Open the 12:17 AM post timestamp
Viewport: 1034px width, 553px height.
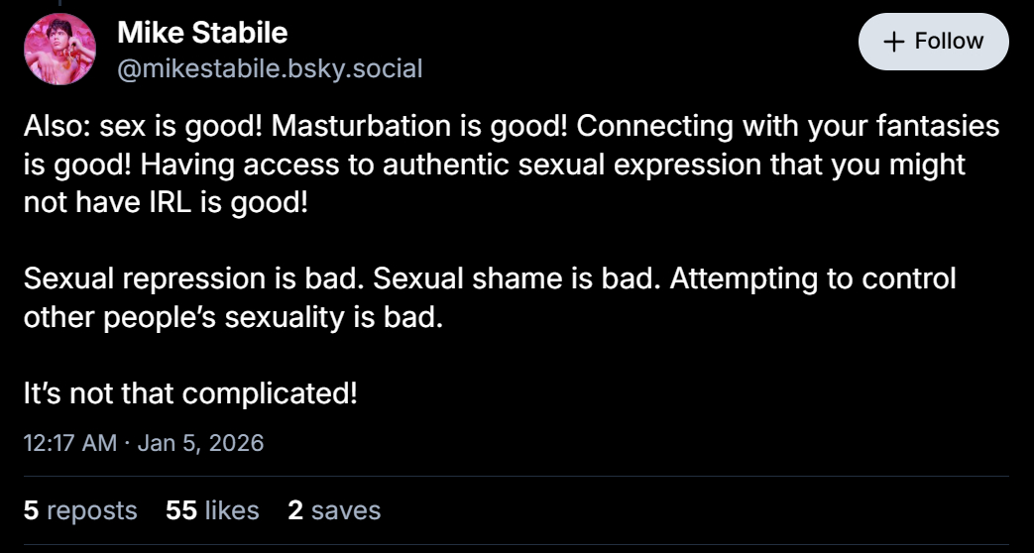(x=69, y=442)
